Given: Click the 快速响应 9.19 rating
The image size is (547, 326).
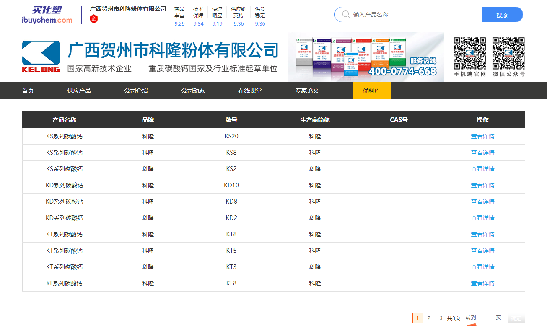Looking at the screenshot, I should click(217, 16).
